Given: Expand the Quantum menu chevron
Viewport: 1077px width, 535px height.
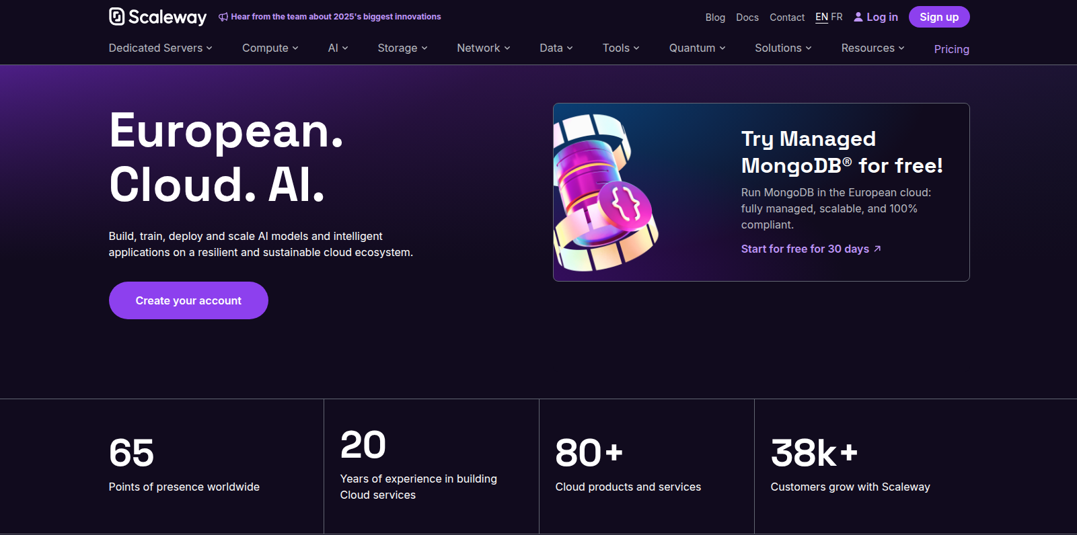Looking at the screenshot, I should (722, 48).
